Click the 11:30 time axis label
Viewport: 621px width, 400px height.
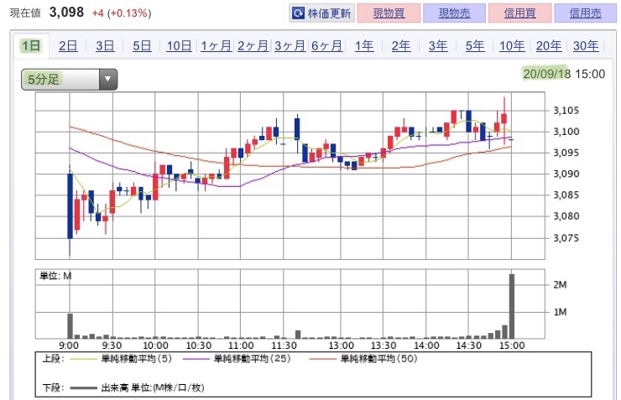pyautogui.click(x=284, y=345)
